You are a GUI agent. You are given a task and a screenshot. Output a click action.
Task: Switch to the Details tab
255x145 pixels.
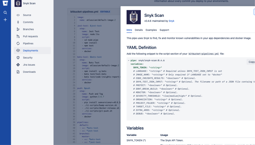click(138, 30)
